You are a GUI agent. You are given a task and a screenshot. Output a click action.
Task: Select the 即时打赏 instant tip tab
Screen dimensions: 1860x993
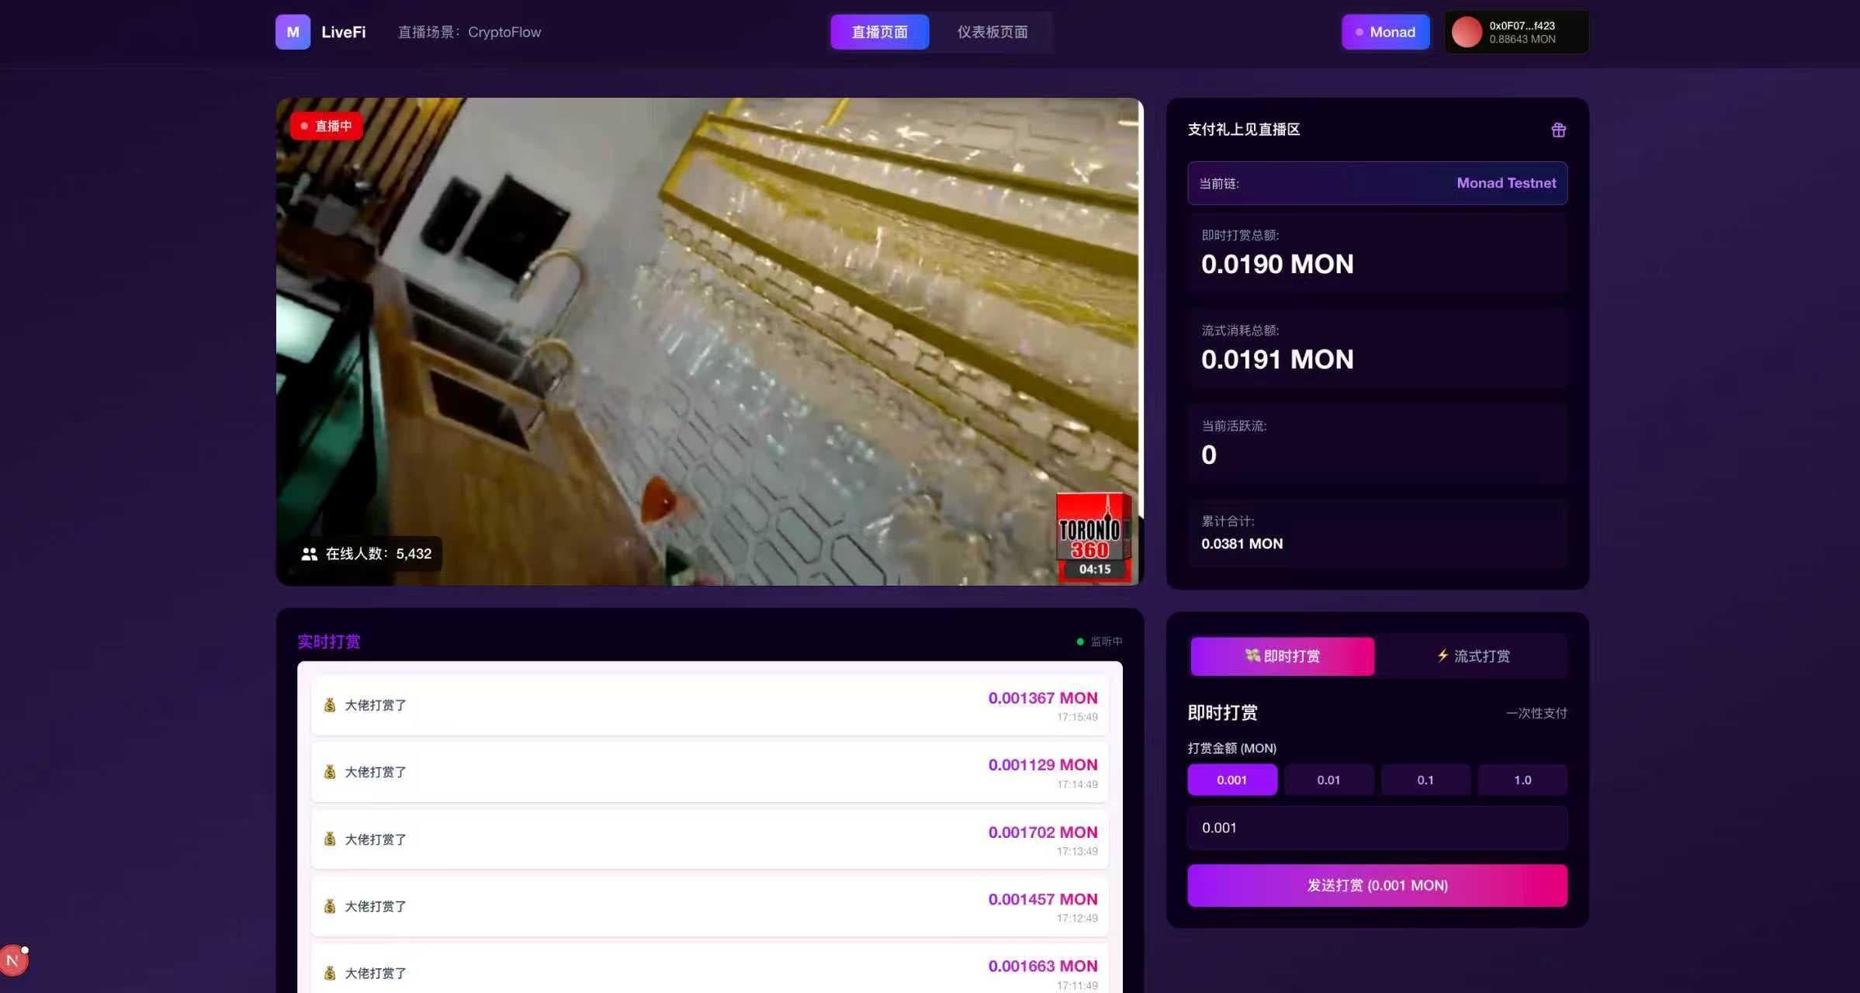1282,656
